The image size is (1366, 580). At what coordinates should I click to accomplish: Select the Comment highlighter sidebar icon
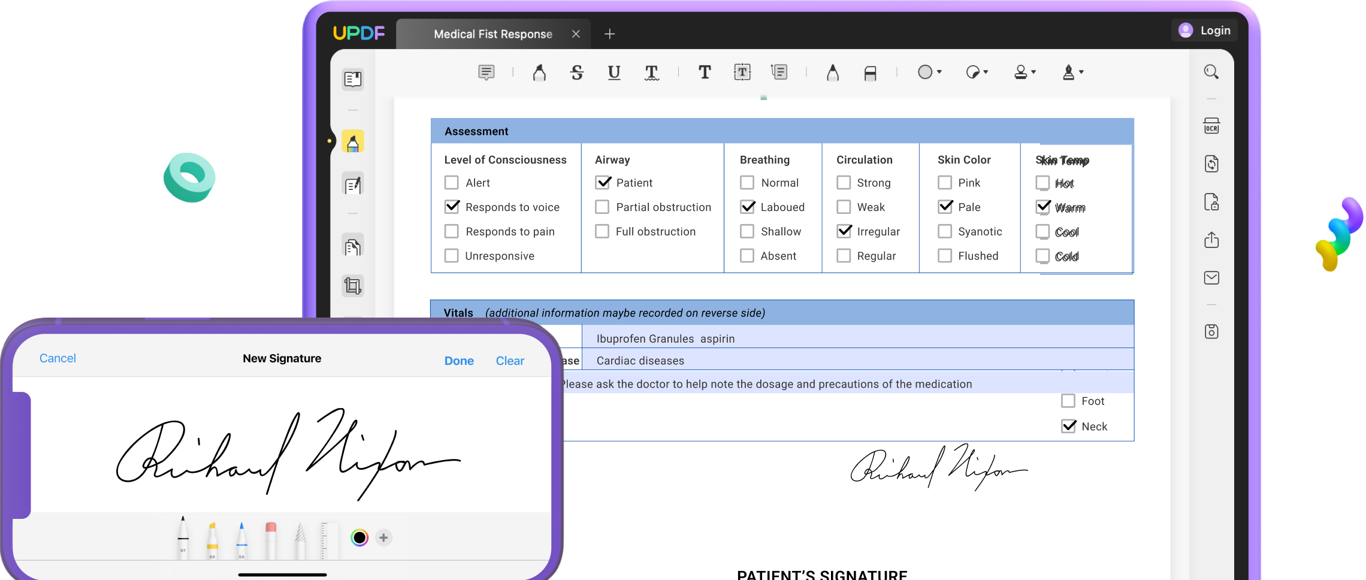click(353, 142)
